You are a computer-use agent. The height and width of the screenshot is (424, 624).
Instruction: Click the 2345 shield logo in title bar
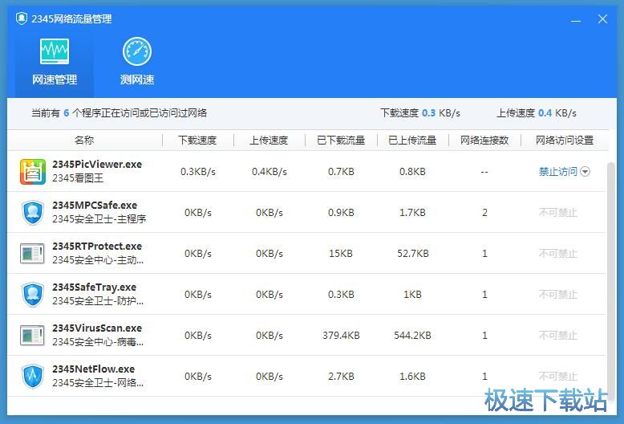[22, 18]
